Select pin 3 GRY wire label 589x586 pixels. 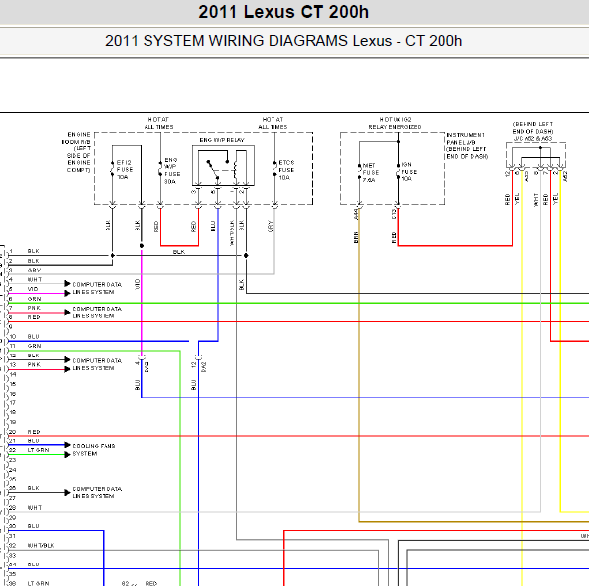pyautogui.click(x=34, y=271)
